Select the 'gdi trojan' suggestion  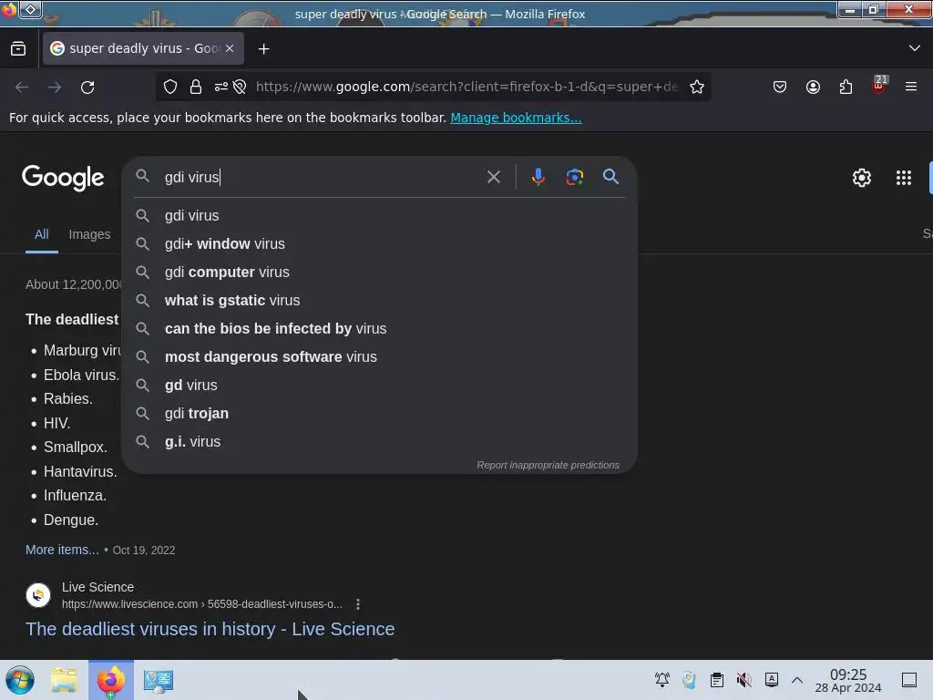[380, 414]
